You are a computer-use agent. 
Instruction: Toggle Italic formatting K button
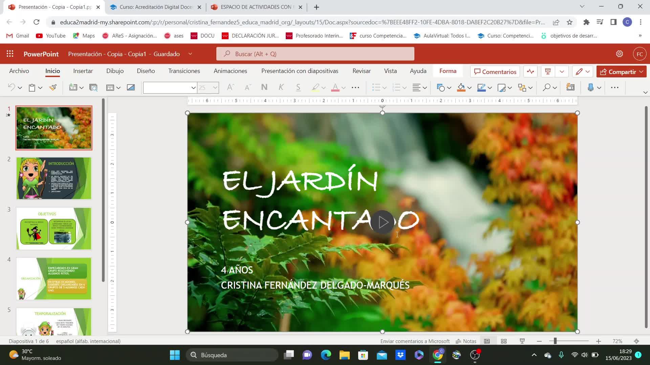281,88
